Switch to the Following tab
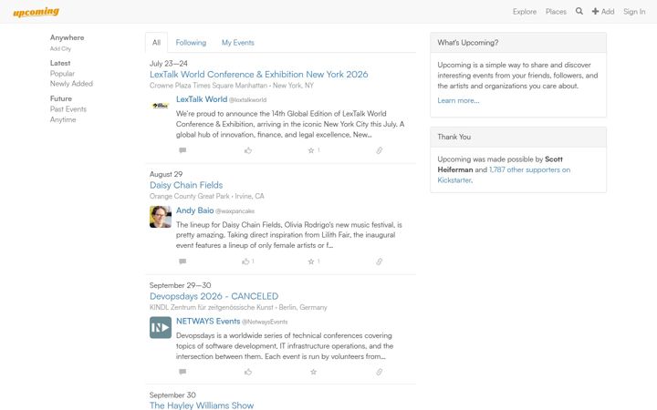Viewport: 657px width, 410px height. pyautogui.click(x=191, y=43)
